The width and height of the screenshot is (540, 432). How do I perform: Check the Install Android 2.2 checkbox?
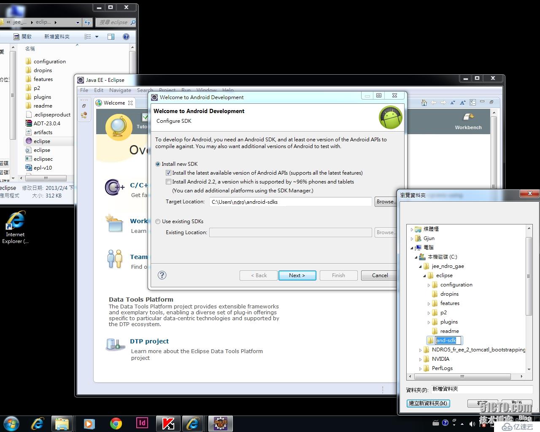point(168,182)
